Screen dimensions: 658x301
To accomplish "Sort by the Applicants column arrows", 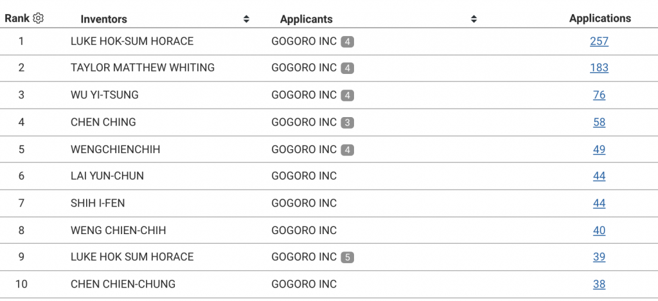I will [474, 19].
